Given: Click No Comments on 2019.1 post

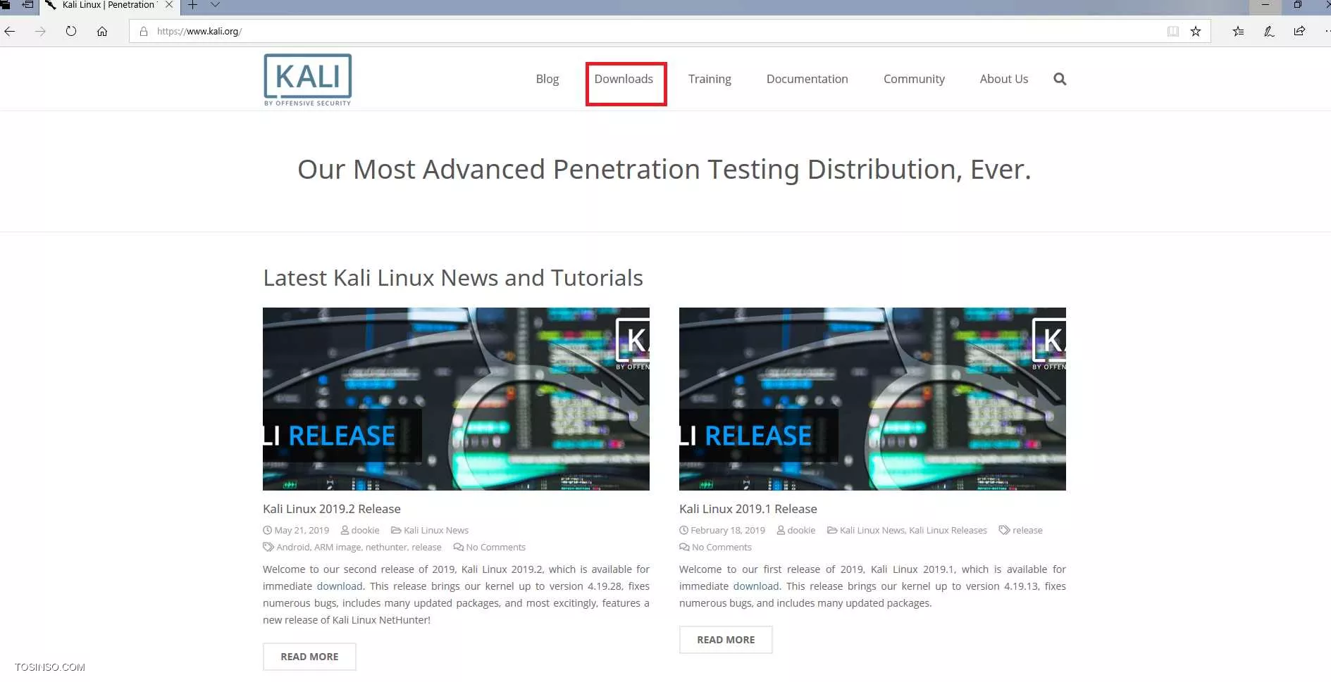Looking at the screenshot, I should click(722, 548).
